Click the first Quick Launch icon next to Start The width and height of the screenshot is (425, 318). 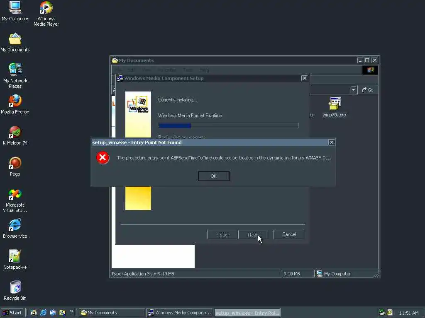tap(34, 313)
